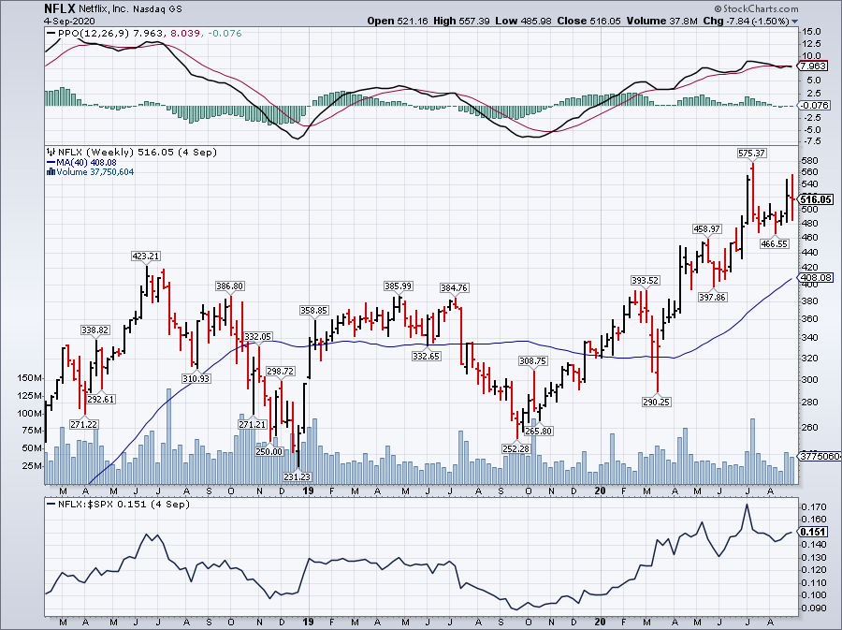Click the 271.22 low price label
This screenshot has width=842, height=630.
click(x=84, y=424)
